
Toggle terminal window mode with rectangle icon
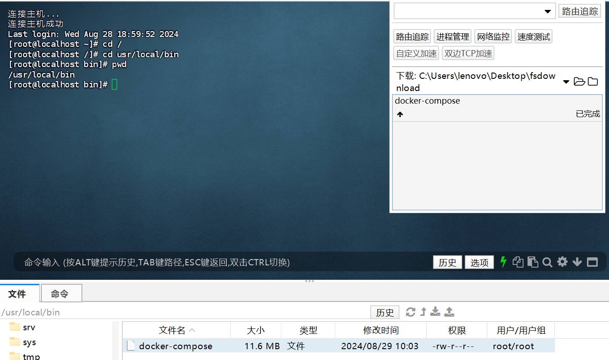point(592,262)
